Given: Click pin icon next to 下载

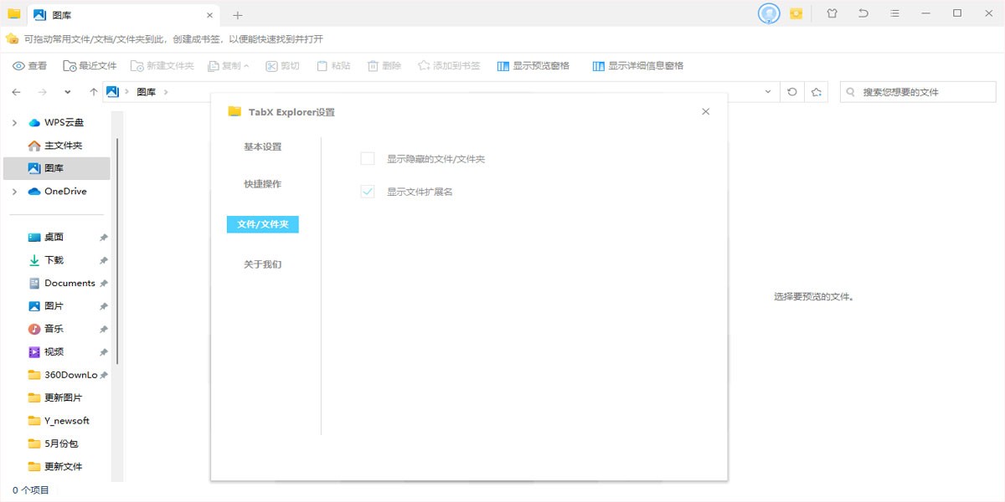Looking at the screenshot, I should pos(103,260).
